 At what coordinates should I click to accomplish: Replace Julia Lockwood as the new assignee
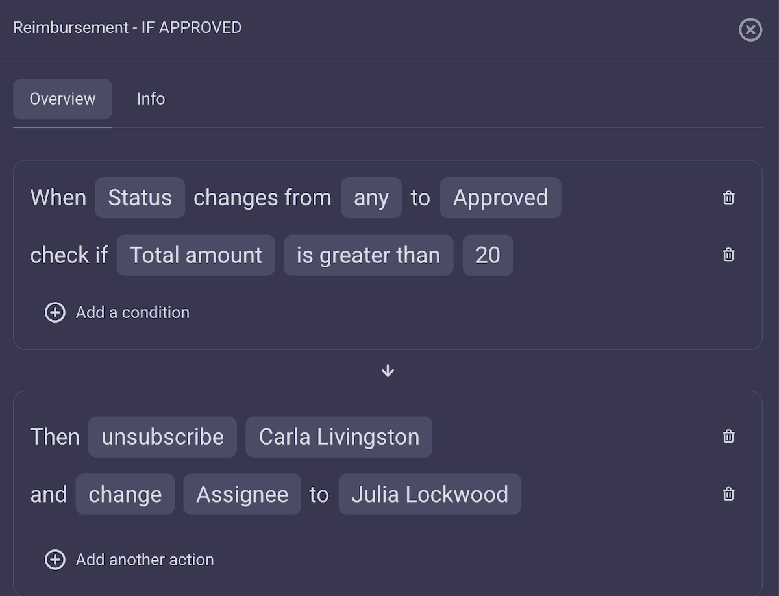click(x=430, y=493)
